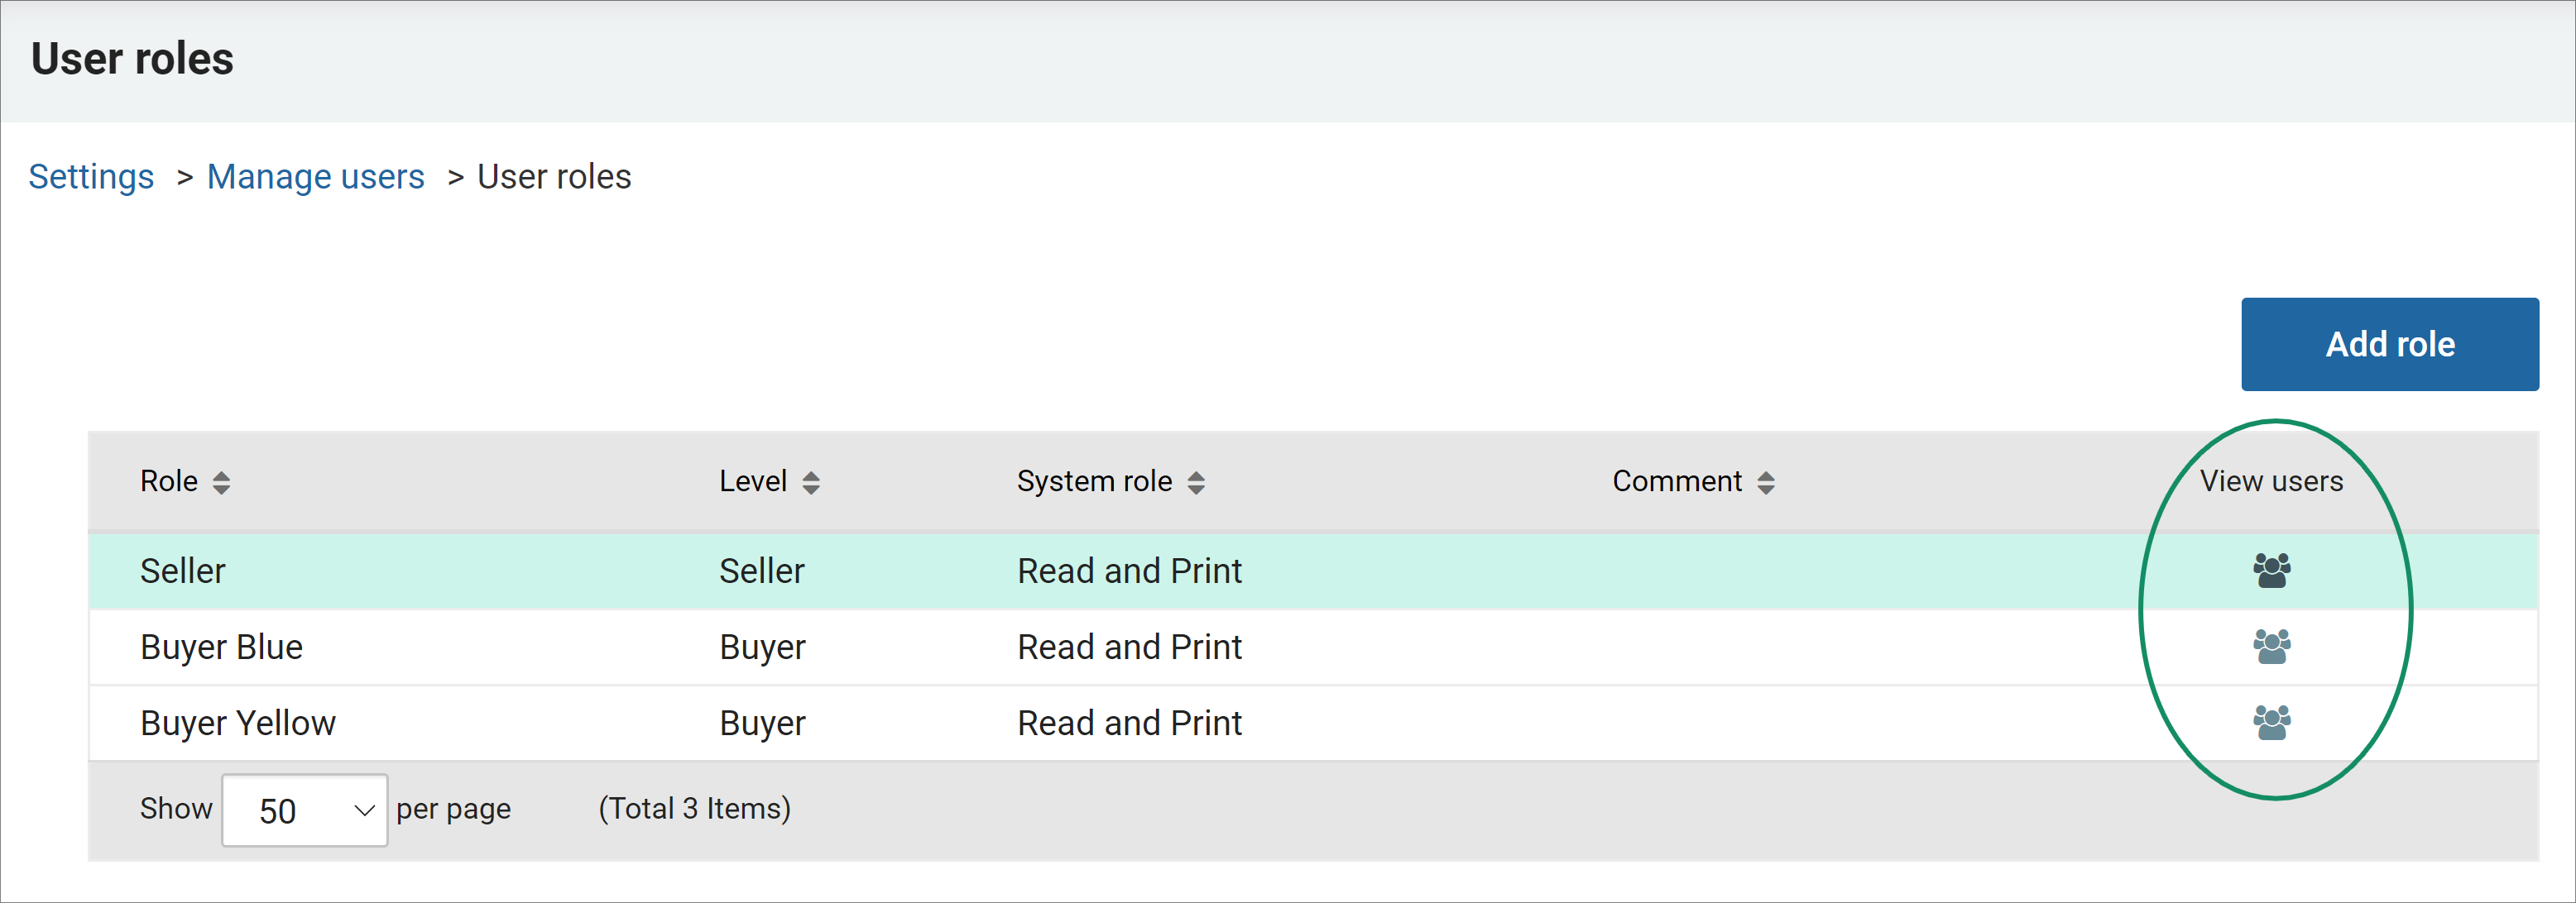2576x903 pixels.
Task: Sort the table by Level column
Action: click(x=811, y=482)
